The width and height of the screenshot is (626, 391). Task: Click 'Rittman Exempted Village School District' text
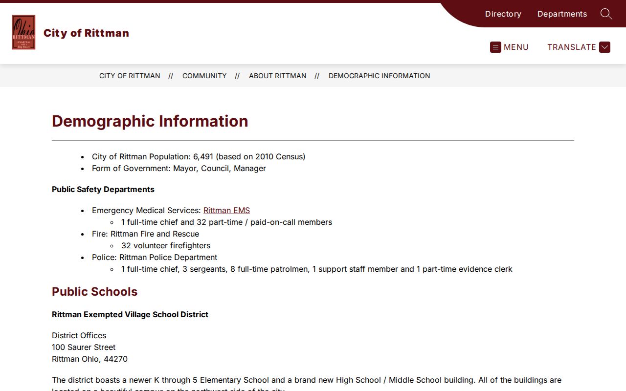pos(130,314)
